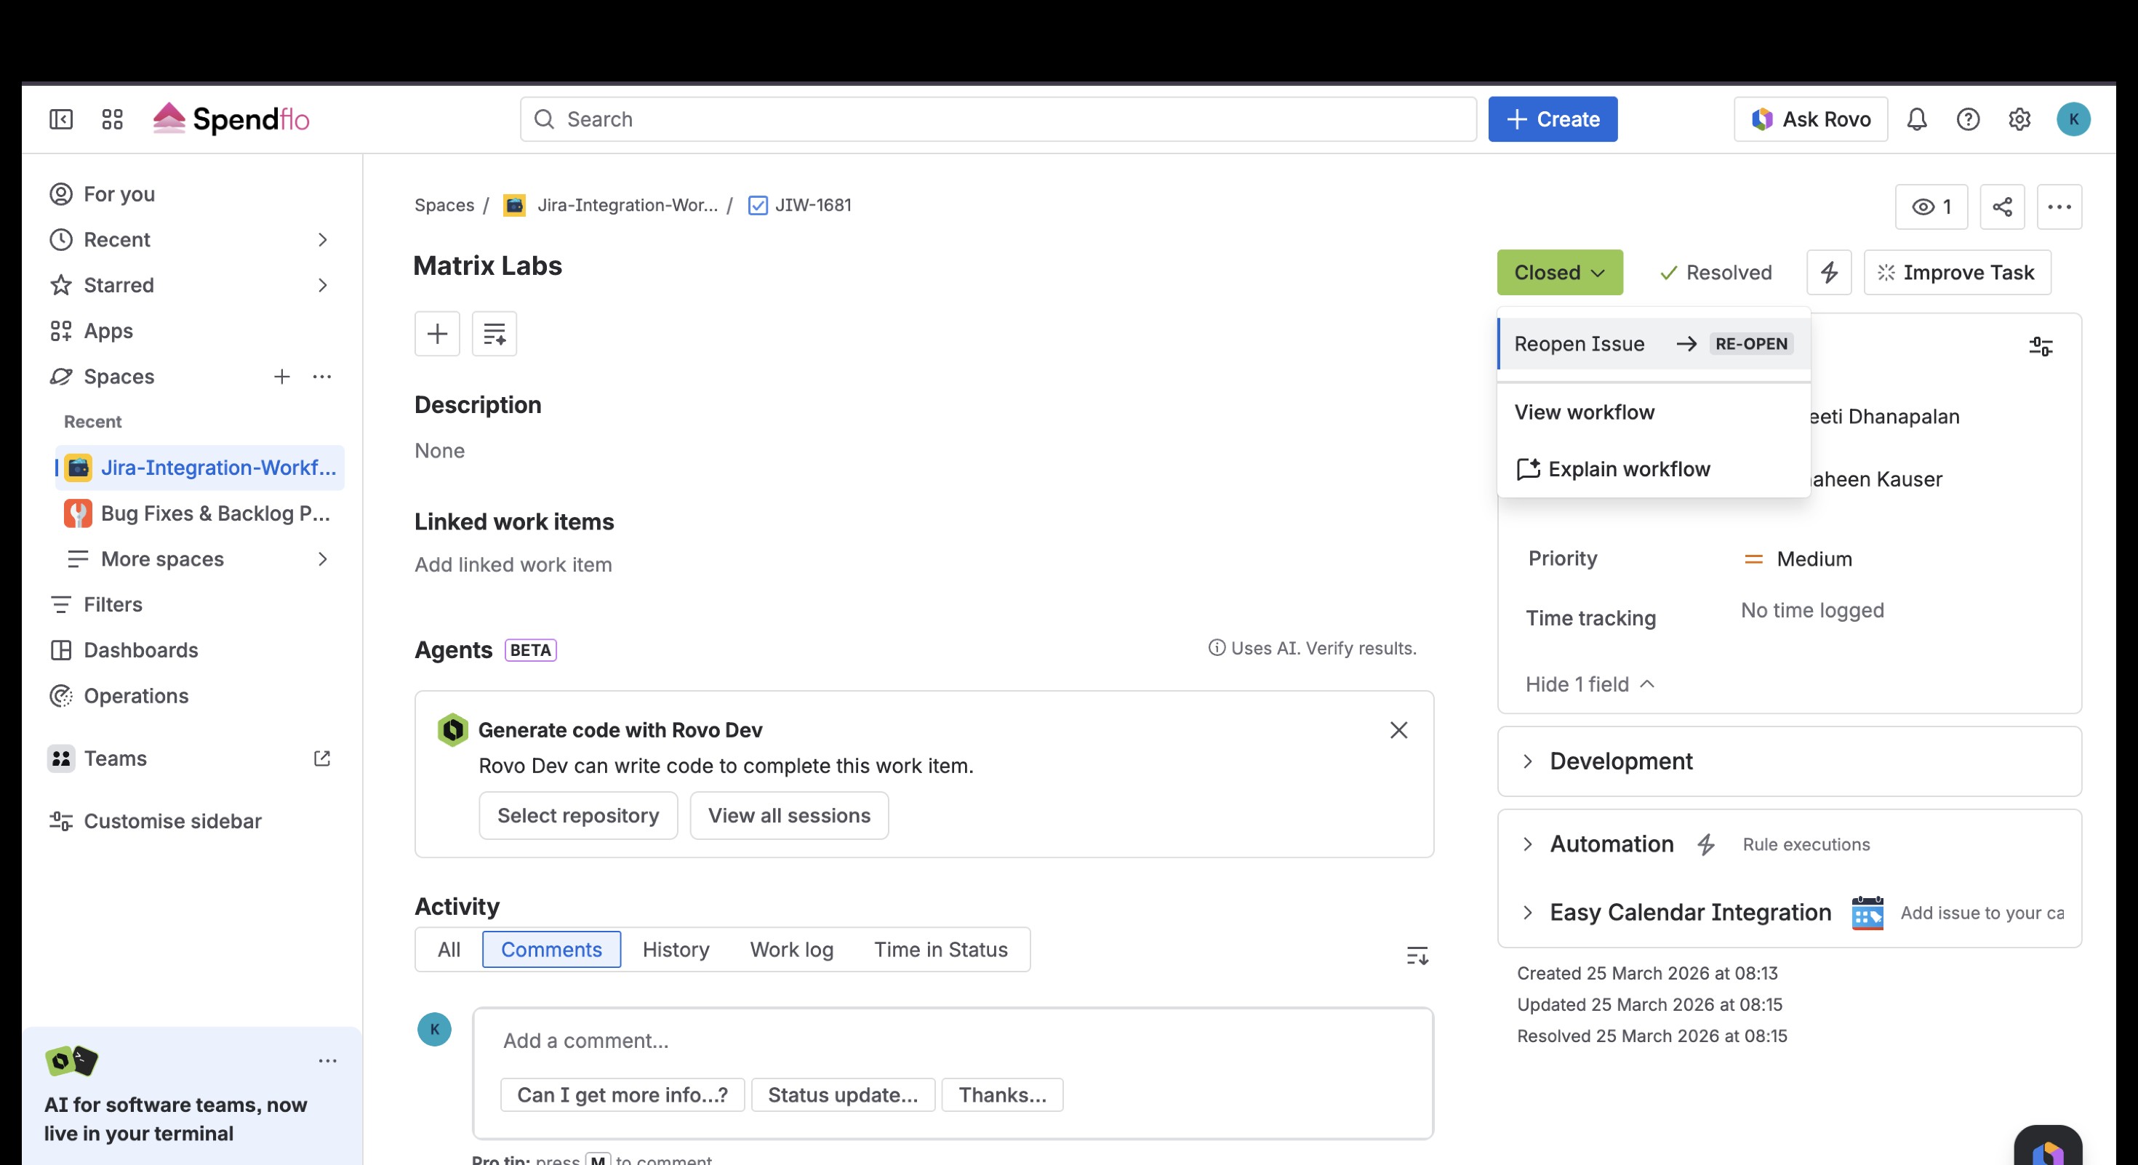
Task: Open settings gear icon
Action: point(2019,119)
